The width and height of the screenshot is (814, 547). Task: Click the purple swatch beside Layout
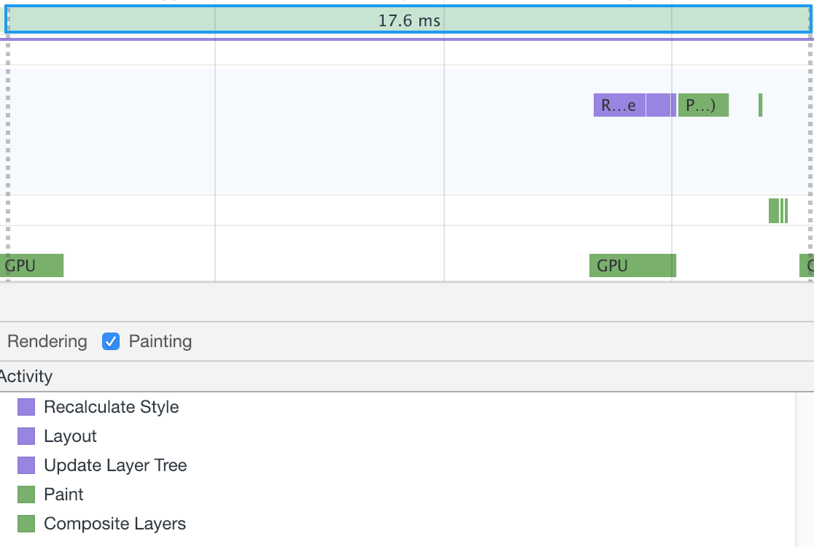[26, 436]
